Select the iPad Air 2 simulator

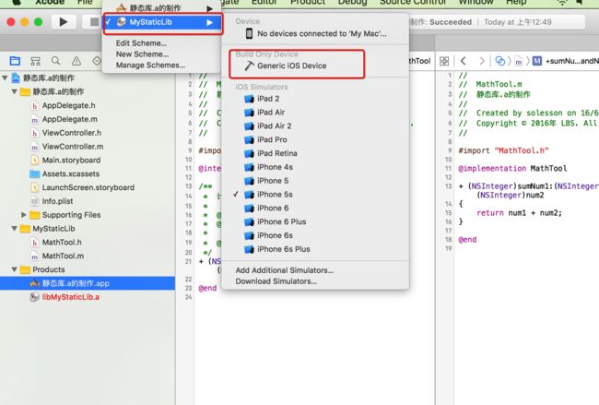[x=275, y=126]
